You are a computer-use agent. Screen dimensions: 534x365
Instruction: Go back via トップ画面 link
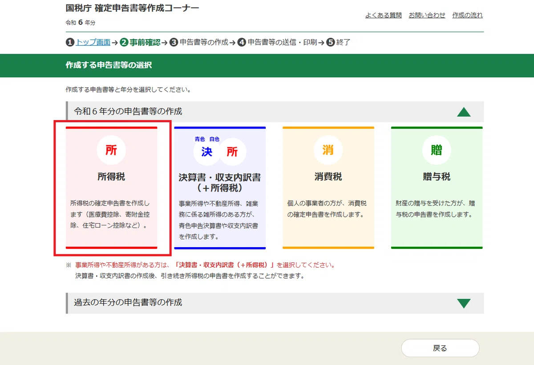93,42
